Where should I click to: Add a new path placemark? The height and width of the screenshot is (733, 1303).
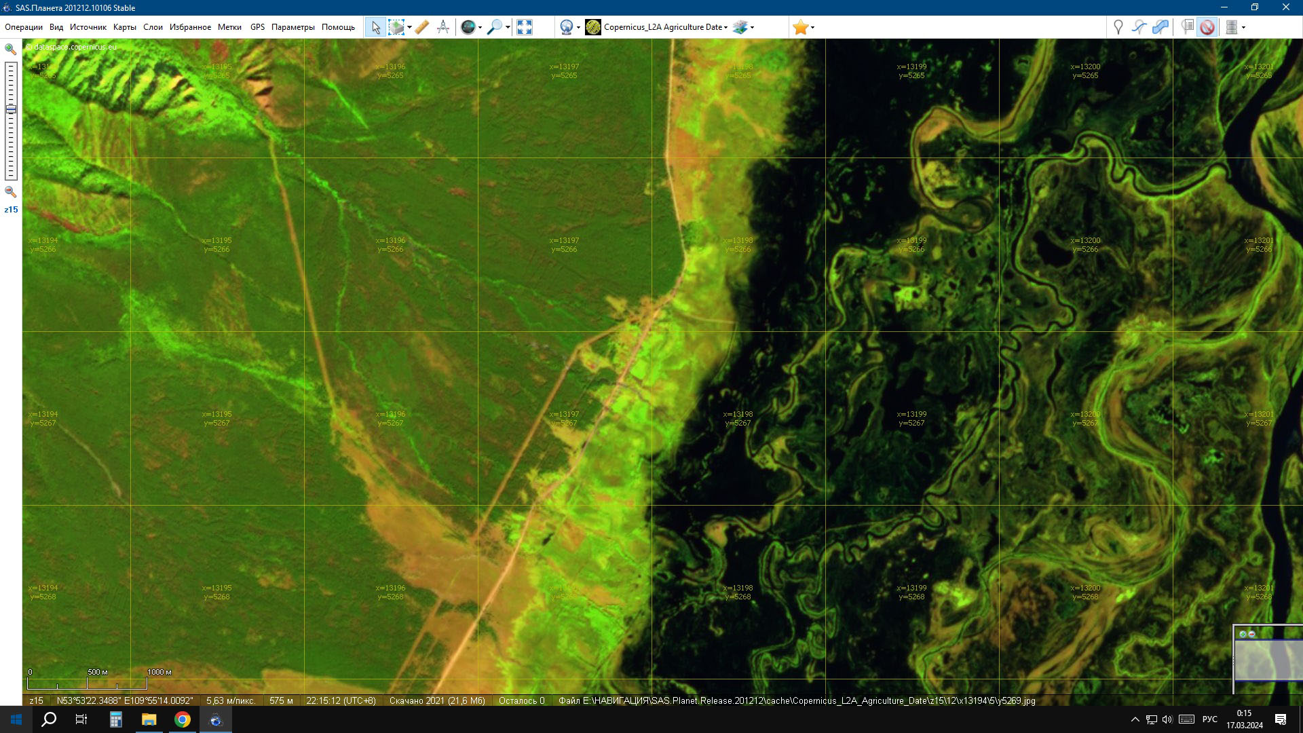(1139, 27)
